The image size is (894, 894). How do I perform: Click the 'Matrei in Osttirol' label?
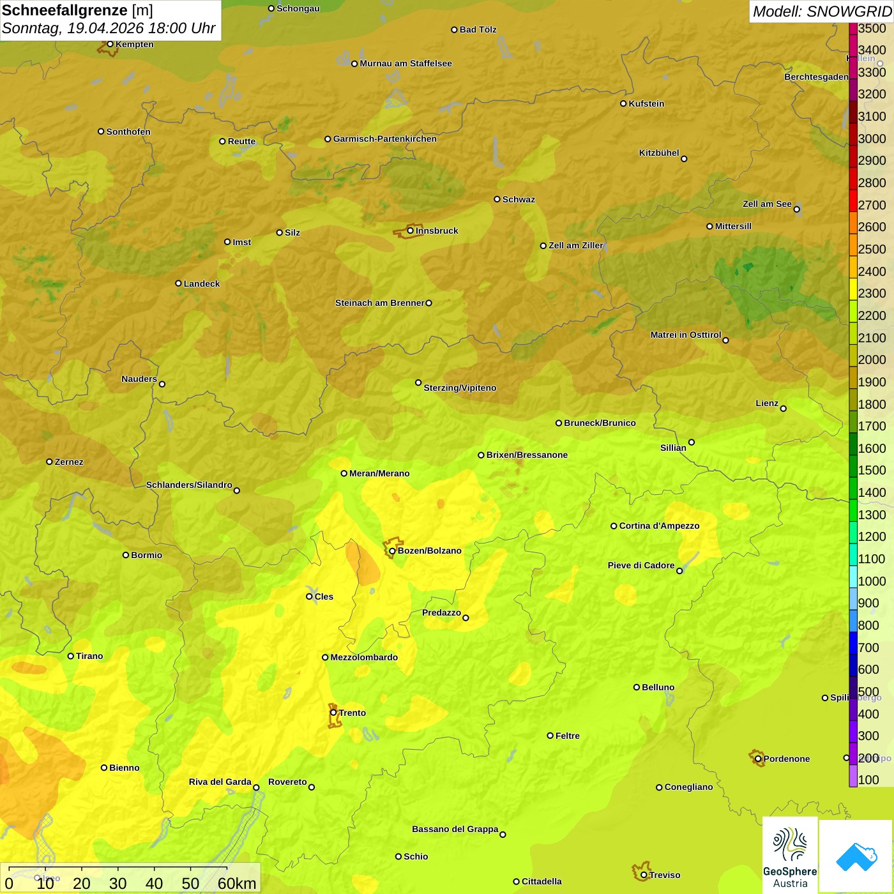686,335
